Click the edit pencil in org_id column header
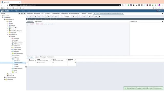Viewport: 164px width, 92px height. [66, 60]
